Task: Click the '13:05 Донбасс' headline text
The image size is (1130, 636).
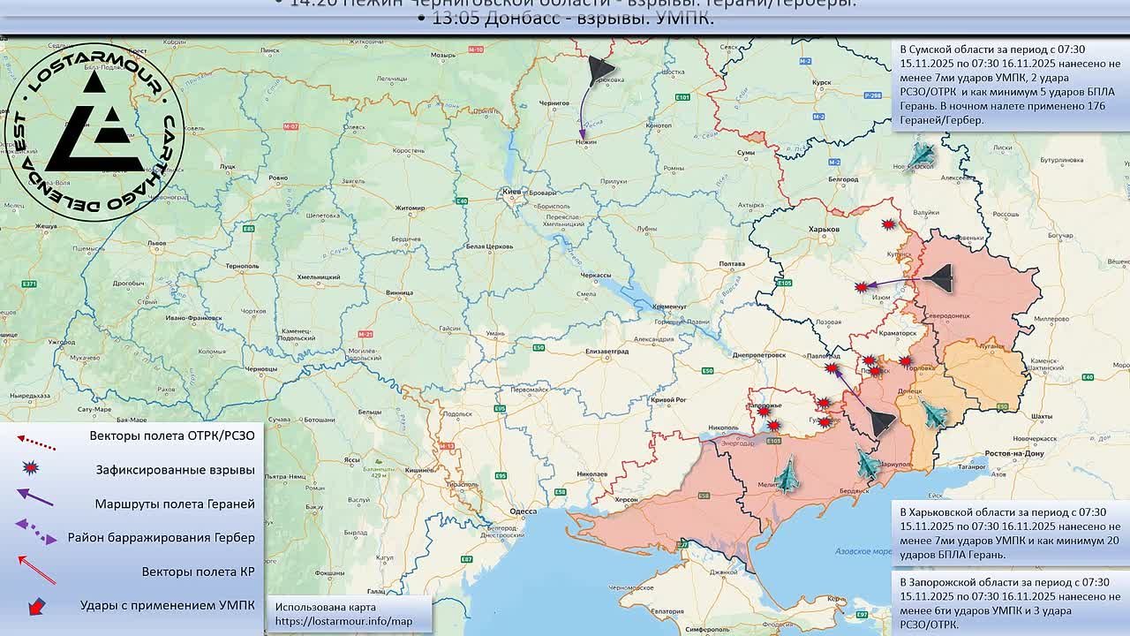Action: 572,19
